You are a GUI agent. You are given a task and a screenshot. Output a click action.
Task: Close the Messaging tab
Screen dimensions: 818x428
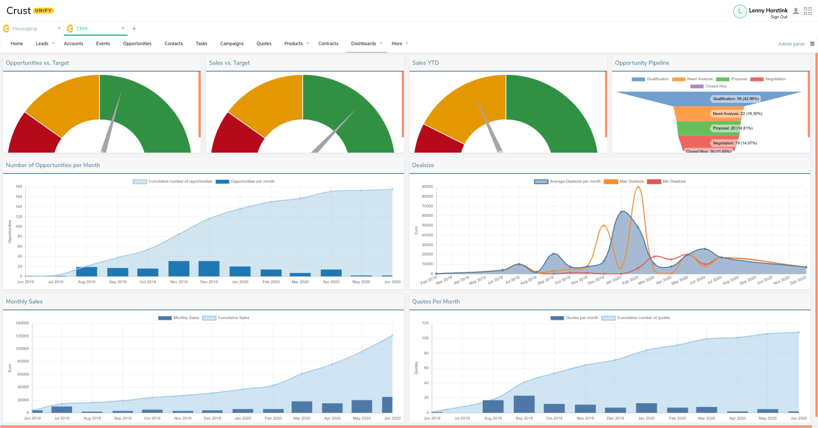[x=59, y=28]
